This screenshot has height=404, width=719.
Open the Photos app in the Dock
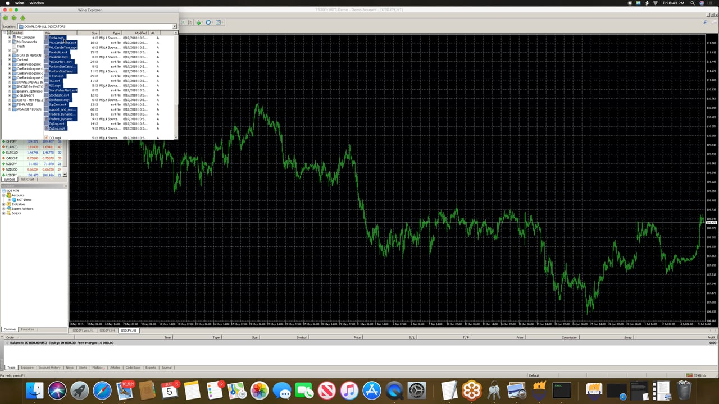pyautogui.click(x=260, y=391)
